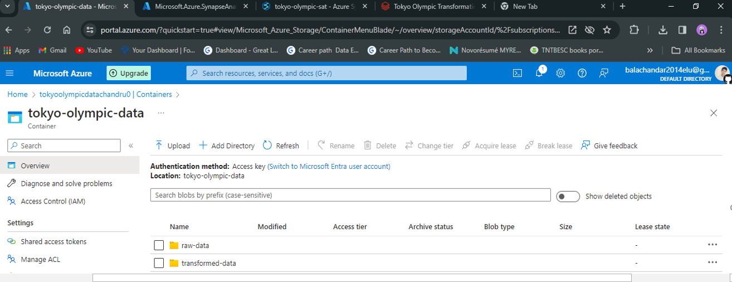Sort by the Name column header
Viewport: 732px width, 282px height.
coord(179,227)
